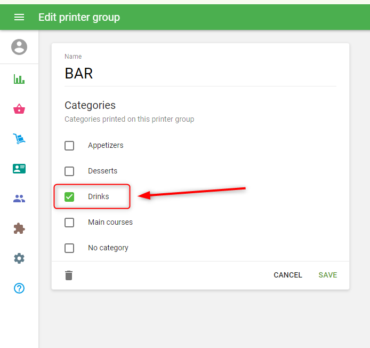Click the Drinks category label
Image resolution: width=370 pixels, height=348 pixels.
point(99,197)
